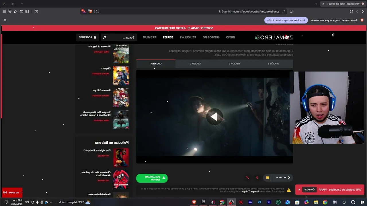Viewport: 367px width, 206px height.
Task: Select the OPCIÓN 4 player tab
Action: click(x=156, y=64)
